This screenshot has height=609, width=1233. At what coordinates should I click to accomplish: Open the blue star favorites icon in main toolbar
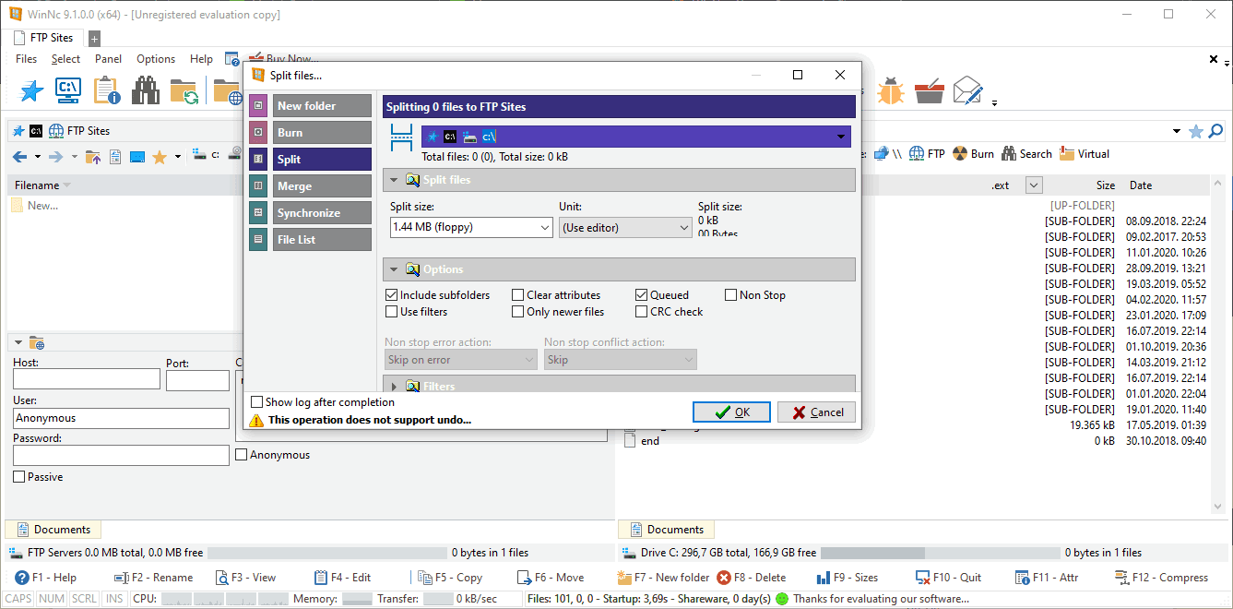(32, 90)
